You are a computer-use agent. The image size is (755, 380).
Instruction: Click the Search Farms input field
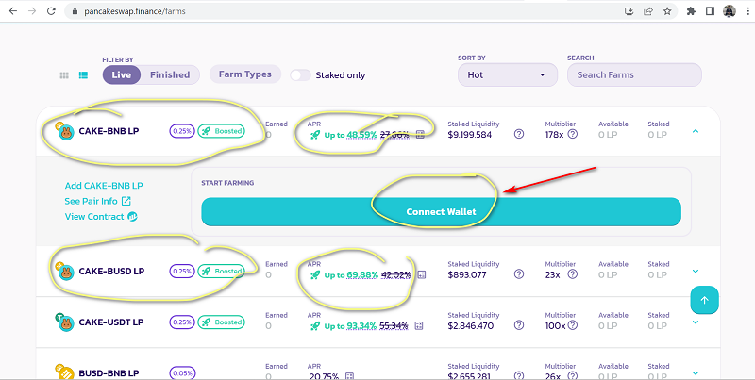click(x=633, y=74)
